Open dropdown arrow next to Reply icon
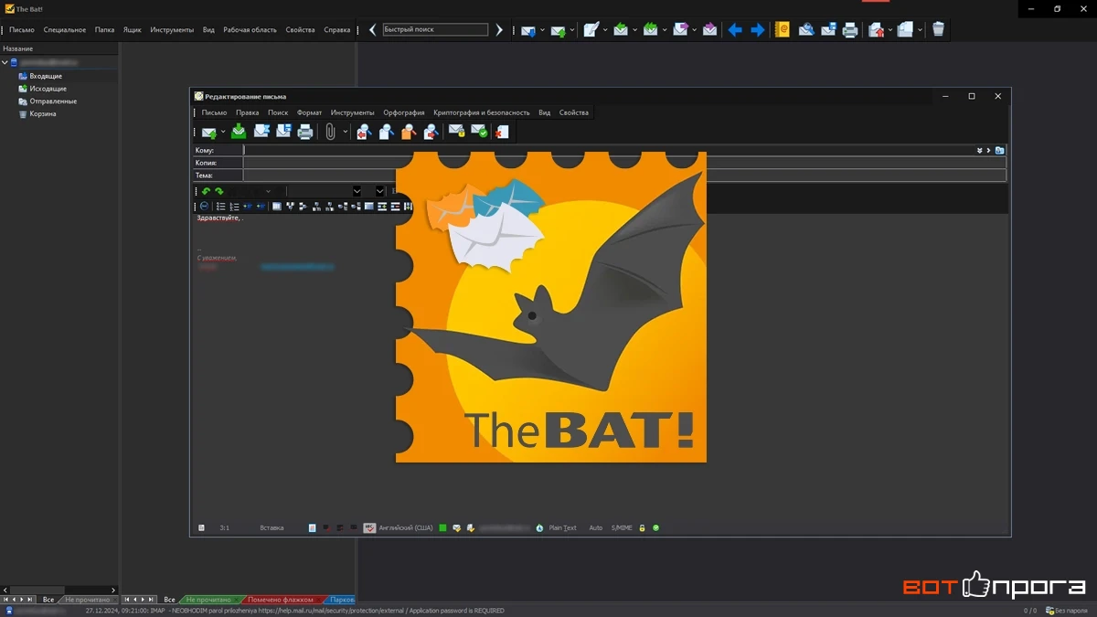This screenshot has width=1097, height=617. coord(634,30)
